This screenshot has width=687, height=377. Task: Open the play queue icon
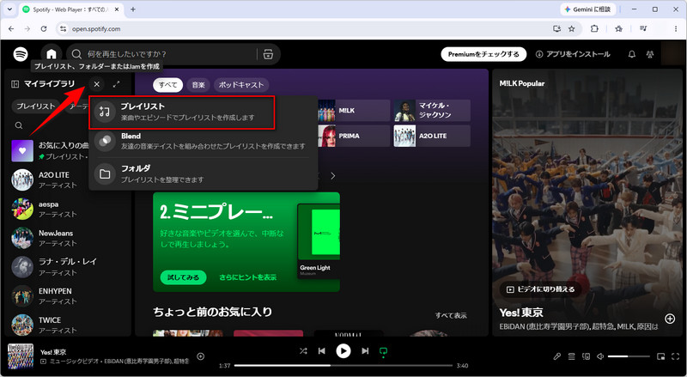click(571, 357)
